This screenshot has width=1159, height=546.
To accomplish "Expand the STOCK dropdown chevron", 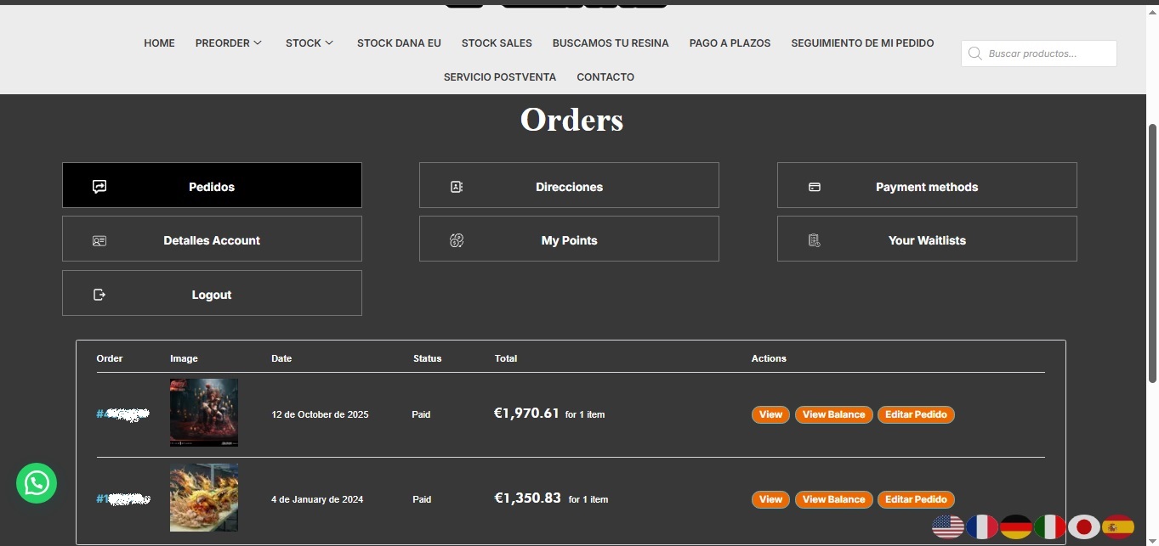I will (x=329, y=42).
